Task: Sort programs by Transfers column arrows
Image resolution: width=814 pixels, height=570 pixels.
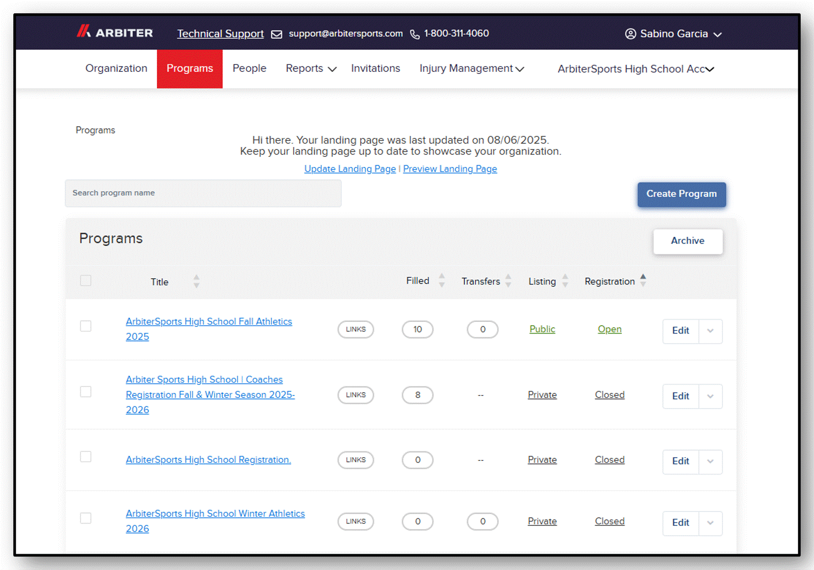Action: [x=508, y=281]
